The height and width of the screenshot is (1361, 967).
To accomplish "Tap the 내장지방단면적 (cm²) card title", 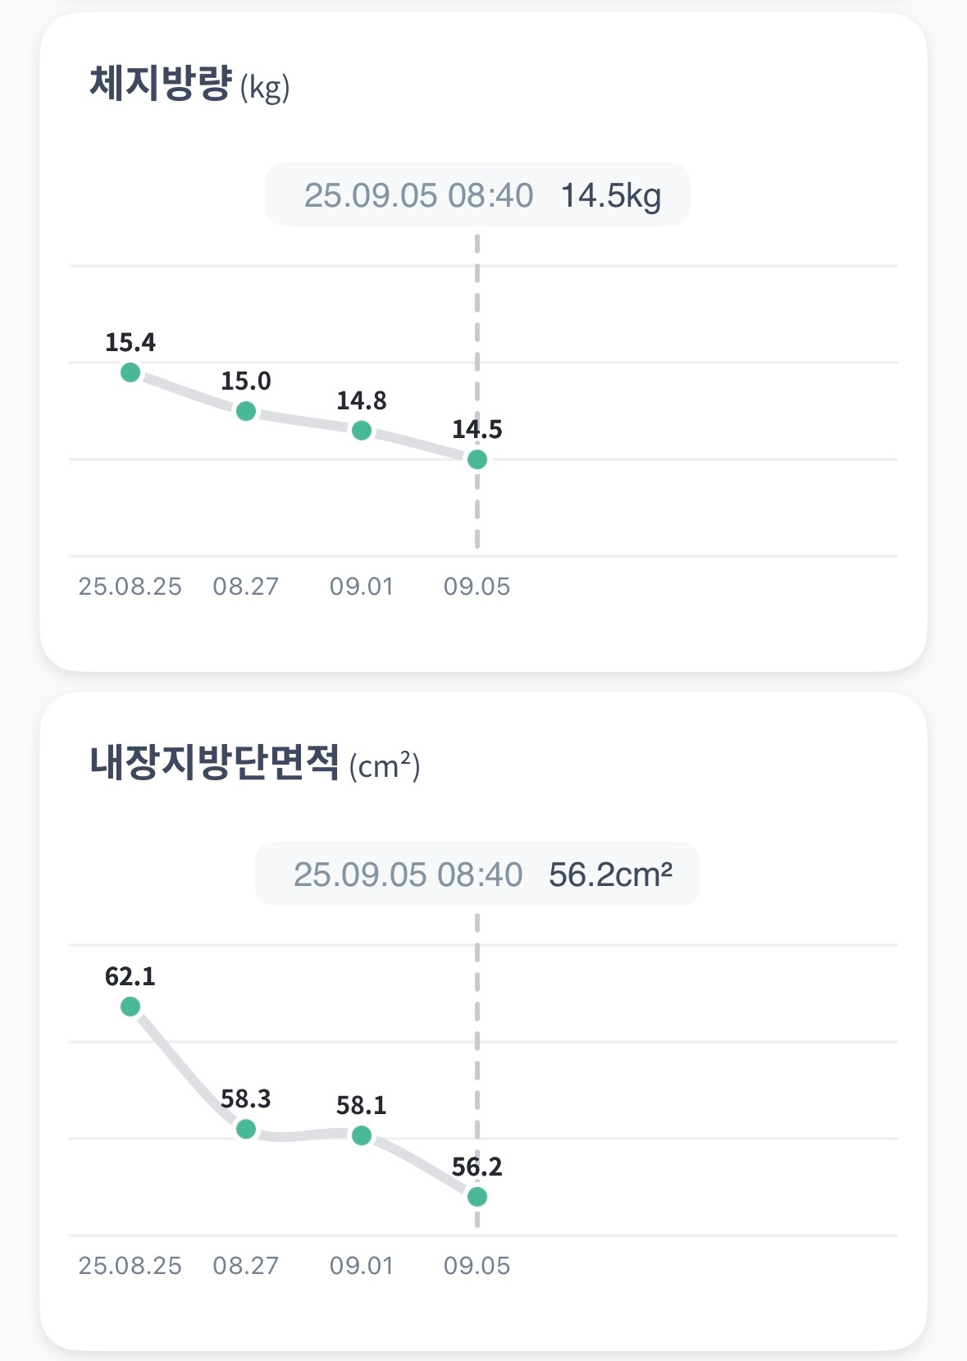I will coord(255,764).
